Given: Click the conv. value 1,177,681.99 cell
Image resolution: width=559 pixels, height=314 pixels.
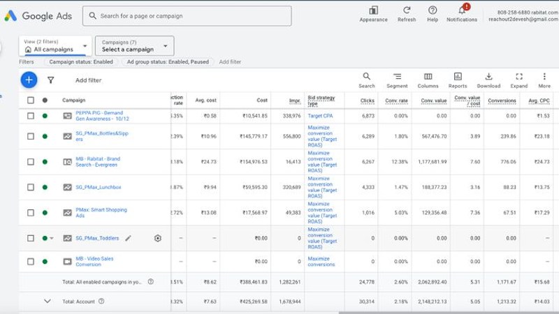Looking at the screenshot, I should (432, 162).
